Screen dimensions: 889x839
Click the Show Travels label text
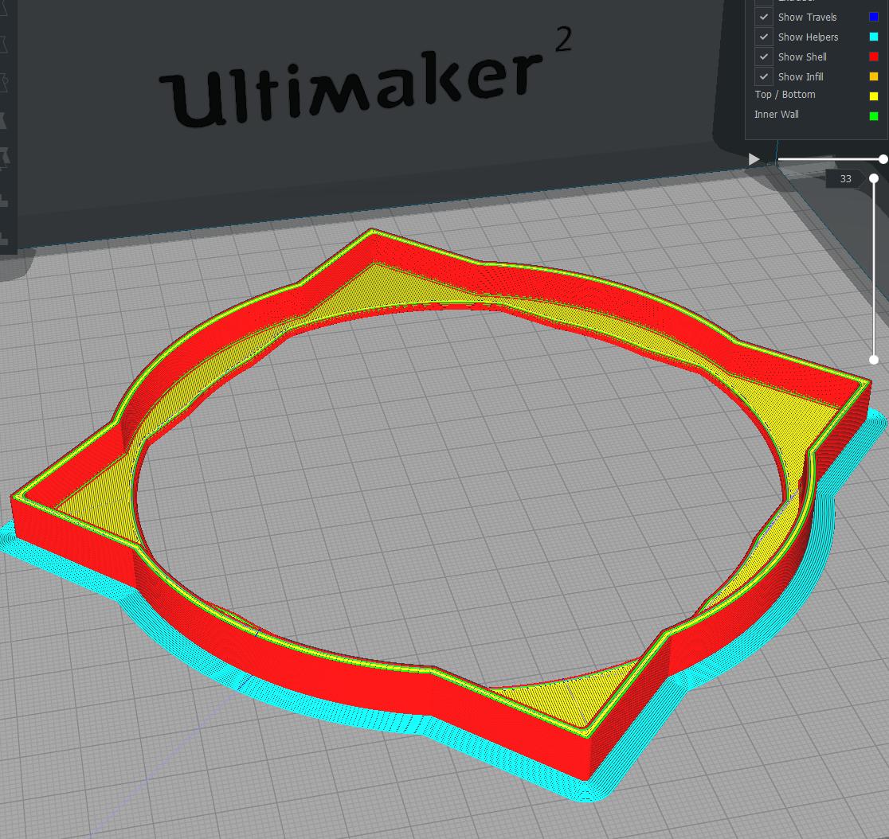click(x=808, y=17)
